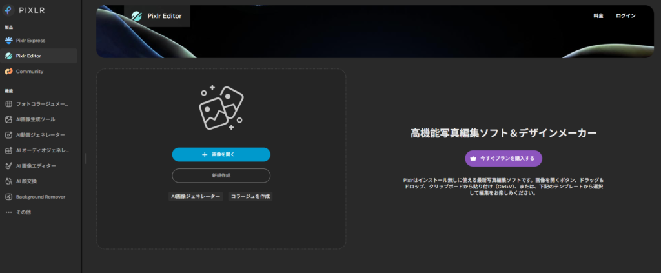
Task: Click the crown icon on purchase button
Action: [473, 159]
